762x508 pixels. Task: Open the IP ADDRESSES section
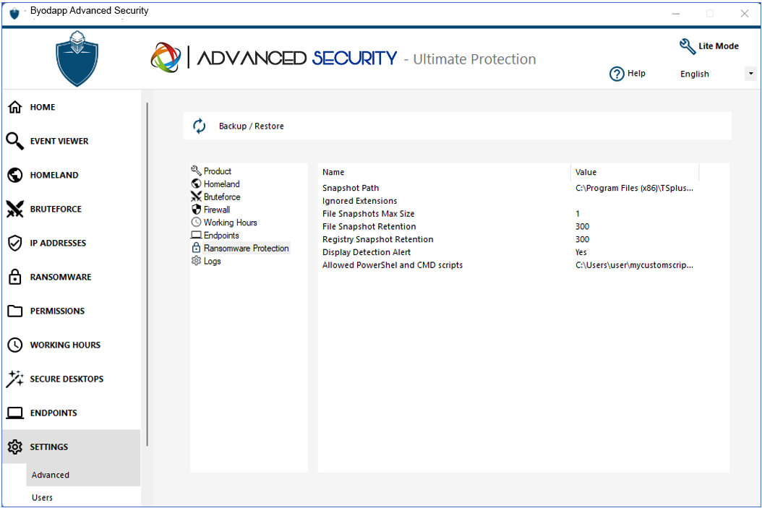58,243
